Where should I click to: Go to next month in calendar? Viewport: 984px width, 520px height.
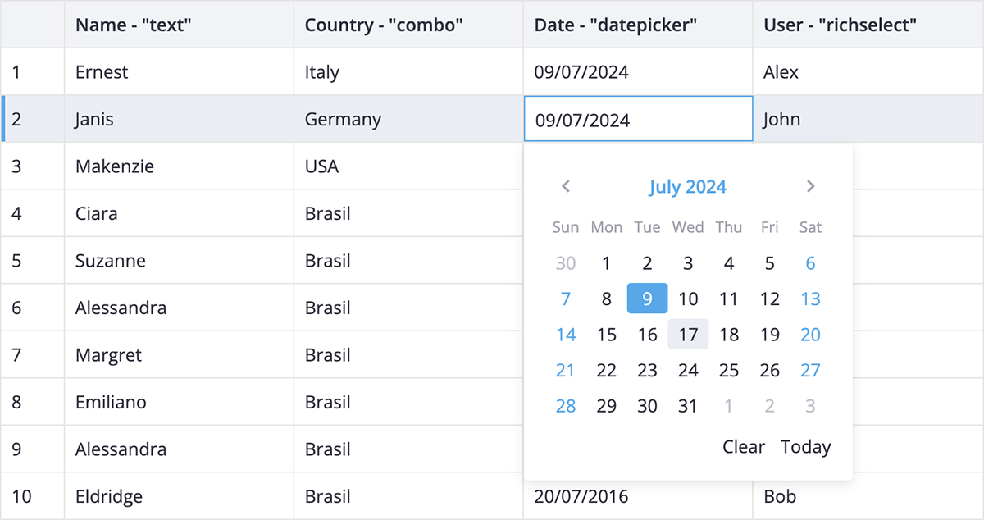point(810,186)
